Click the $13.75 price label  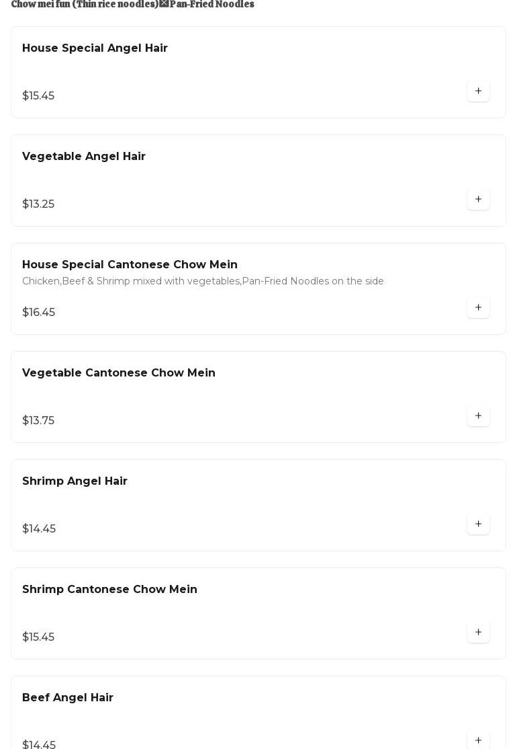(38, 421)
